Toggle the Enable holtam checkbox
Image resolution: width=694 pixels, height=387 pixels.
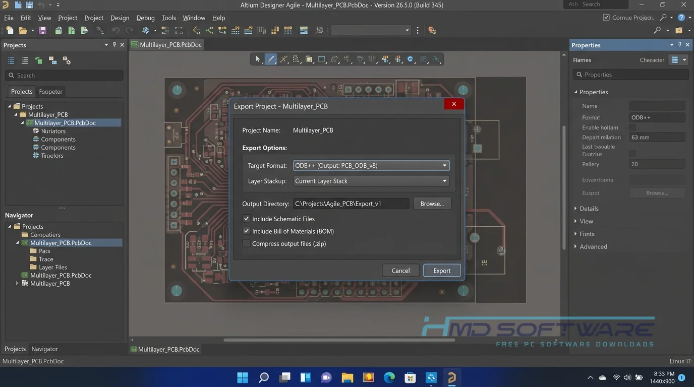(632, 127)
